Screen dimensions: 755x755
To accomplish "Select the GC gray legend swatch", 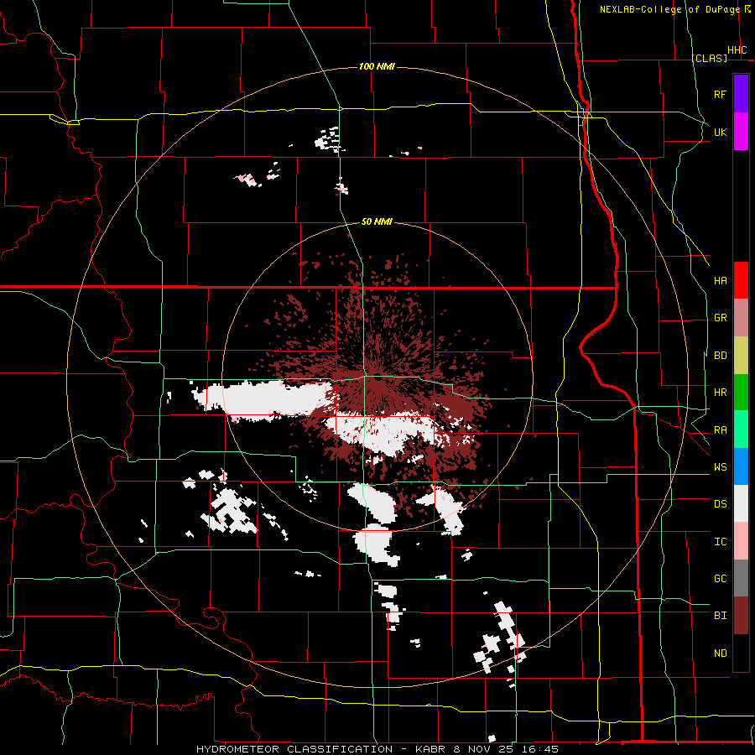I will (x=741, y=578).
